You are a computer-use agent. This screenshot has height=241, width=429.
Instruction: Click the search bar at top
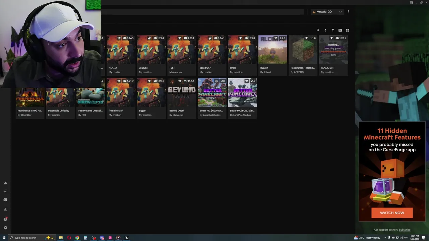202,12
